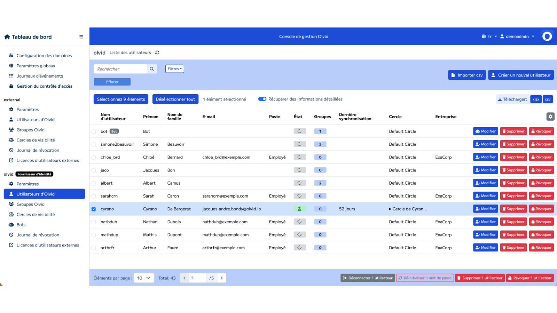Open the Filtres dropdown
The height and width of the screenshot is (313, 557).
pyautogui.click(x=174, y=69)
